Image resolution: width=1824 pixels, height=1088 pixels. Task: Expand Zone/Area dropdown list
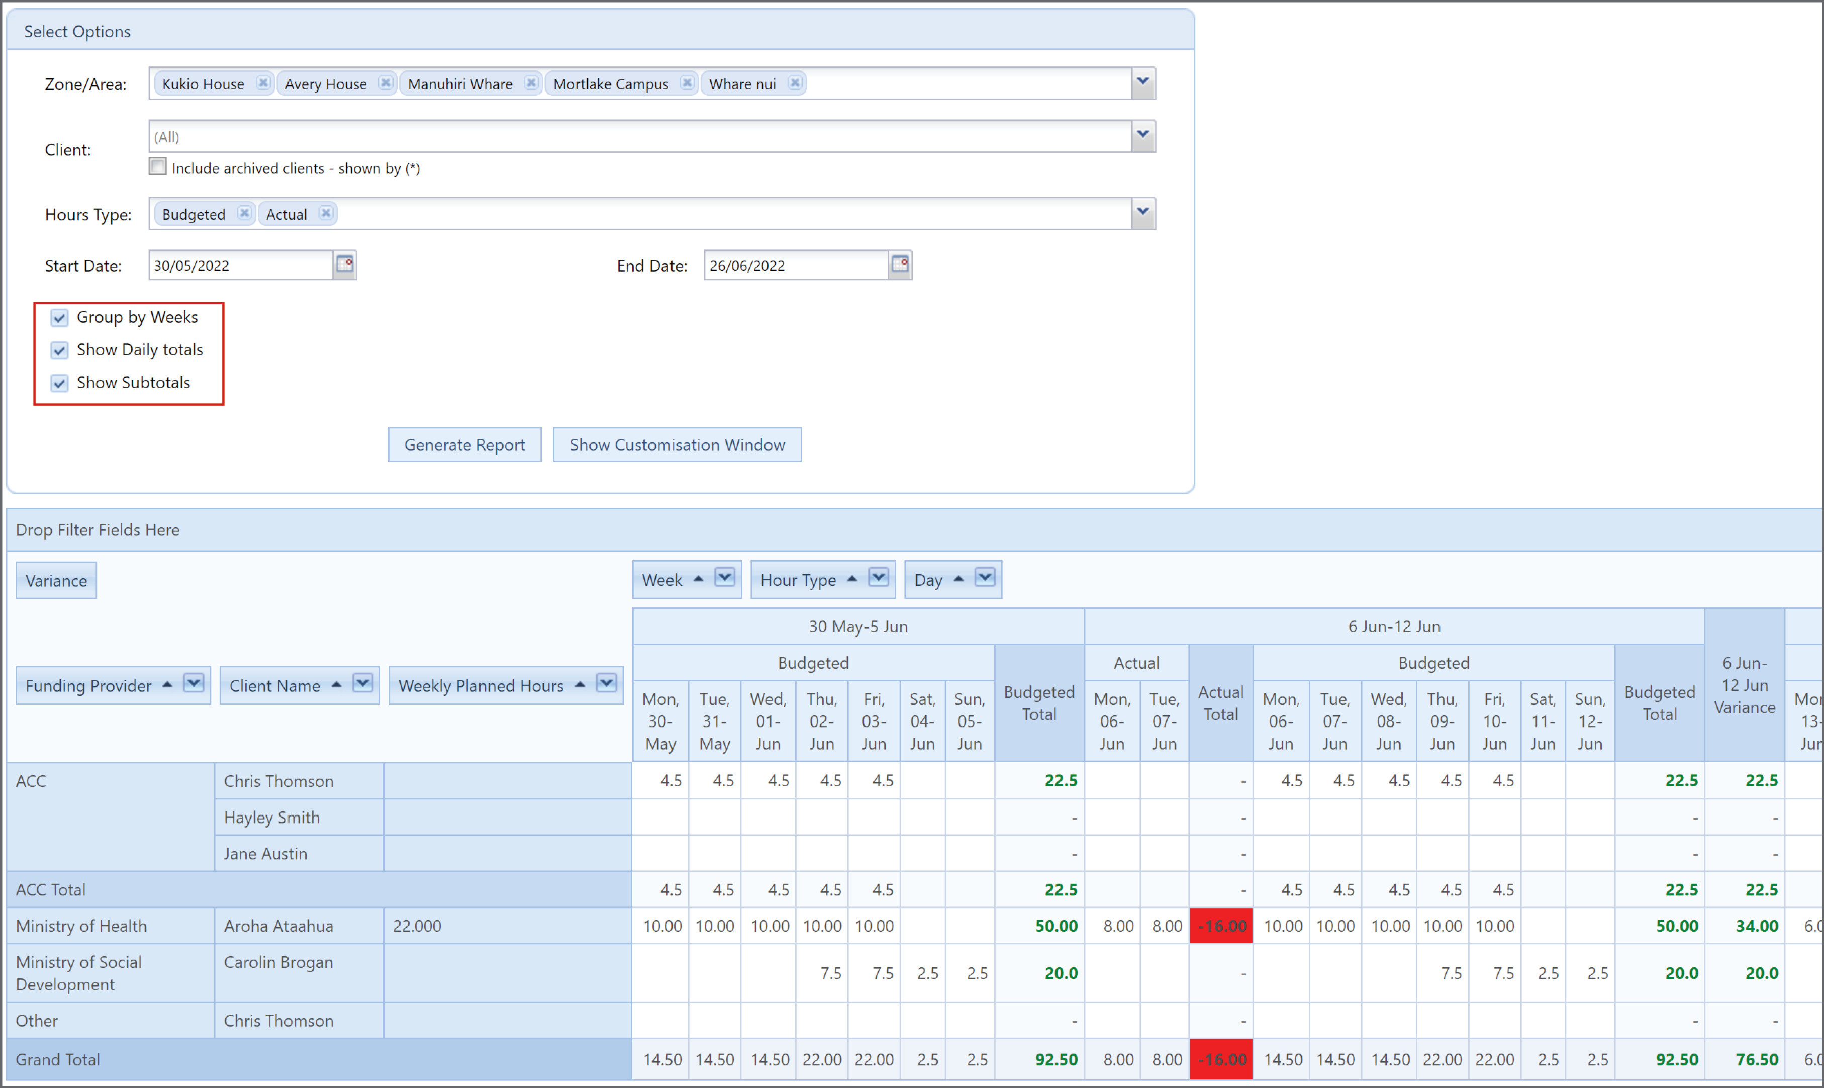click(1143, 83)
